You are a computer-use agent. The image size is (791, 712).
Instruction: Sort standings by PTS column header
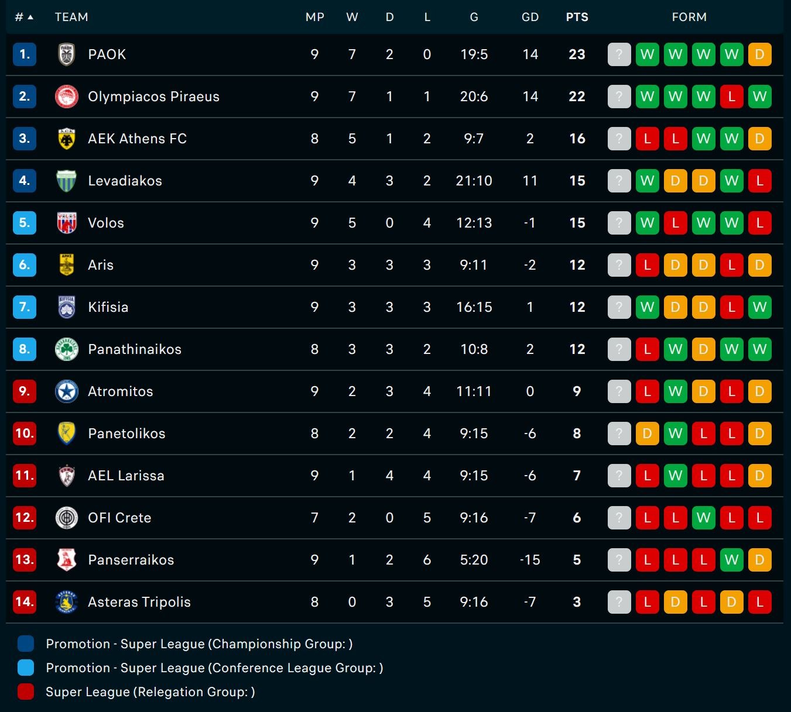[577, 17]
